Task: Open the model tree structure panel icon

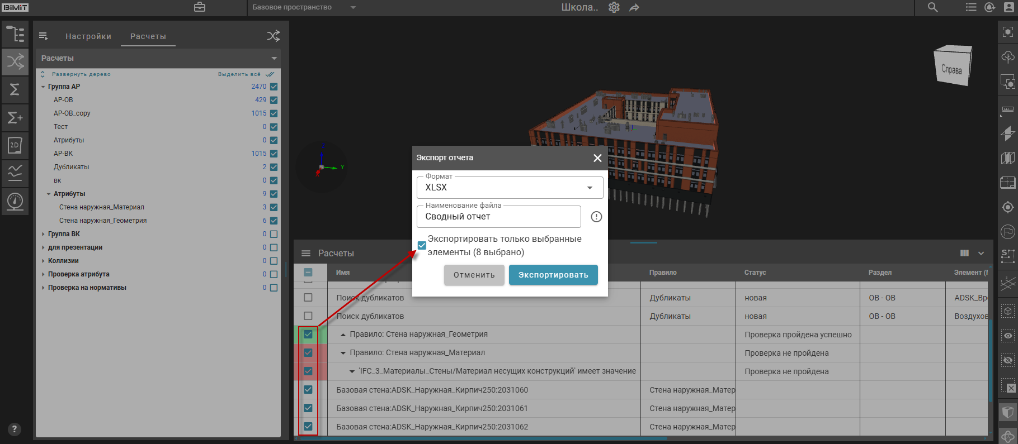Action: (15, 35)
